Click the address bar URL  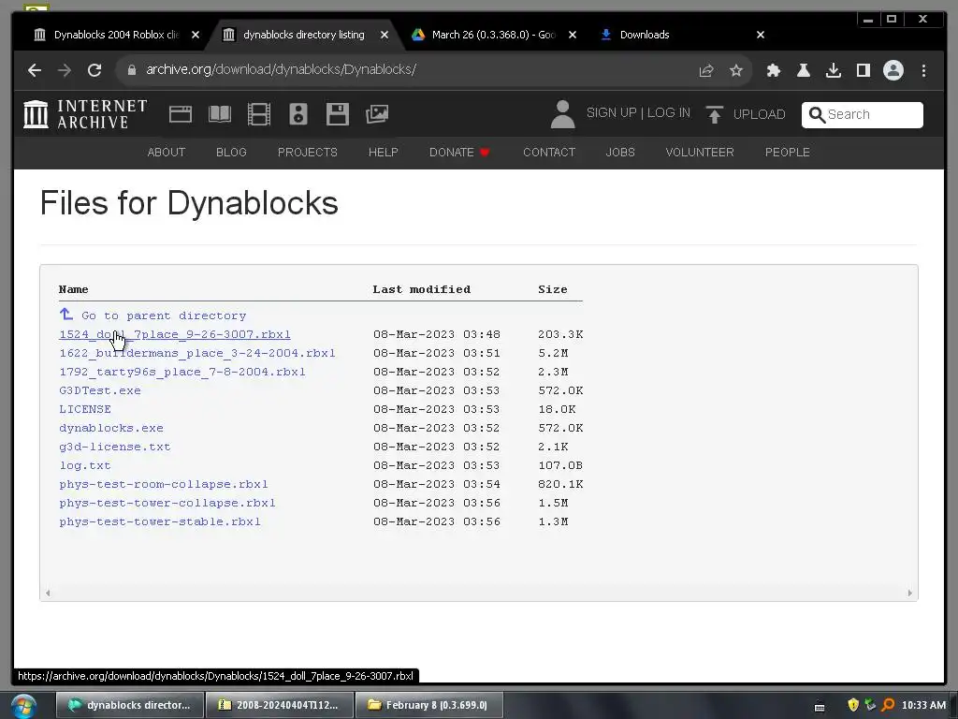pyautogui.click(x=281, y=69)
